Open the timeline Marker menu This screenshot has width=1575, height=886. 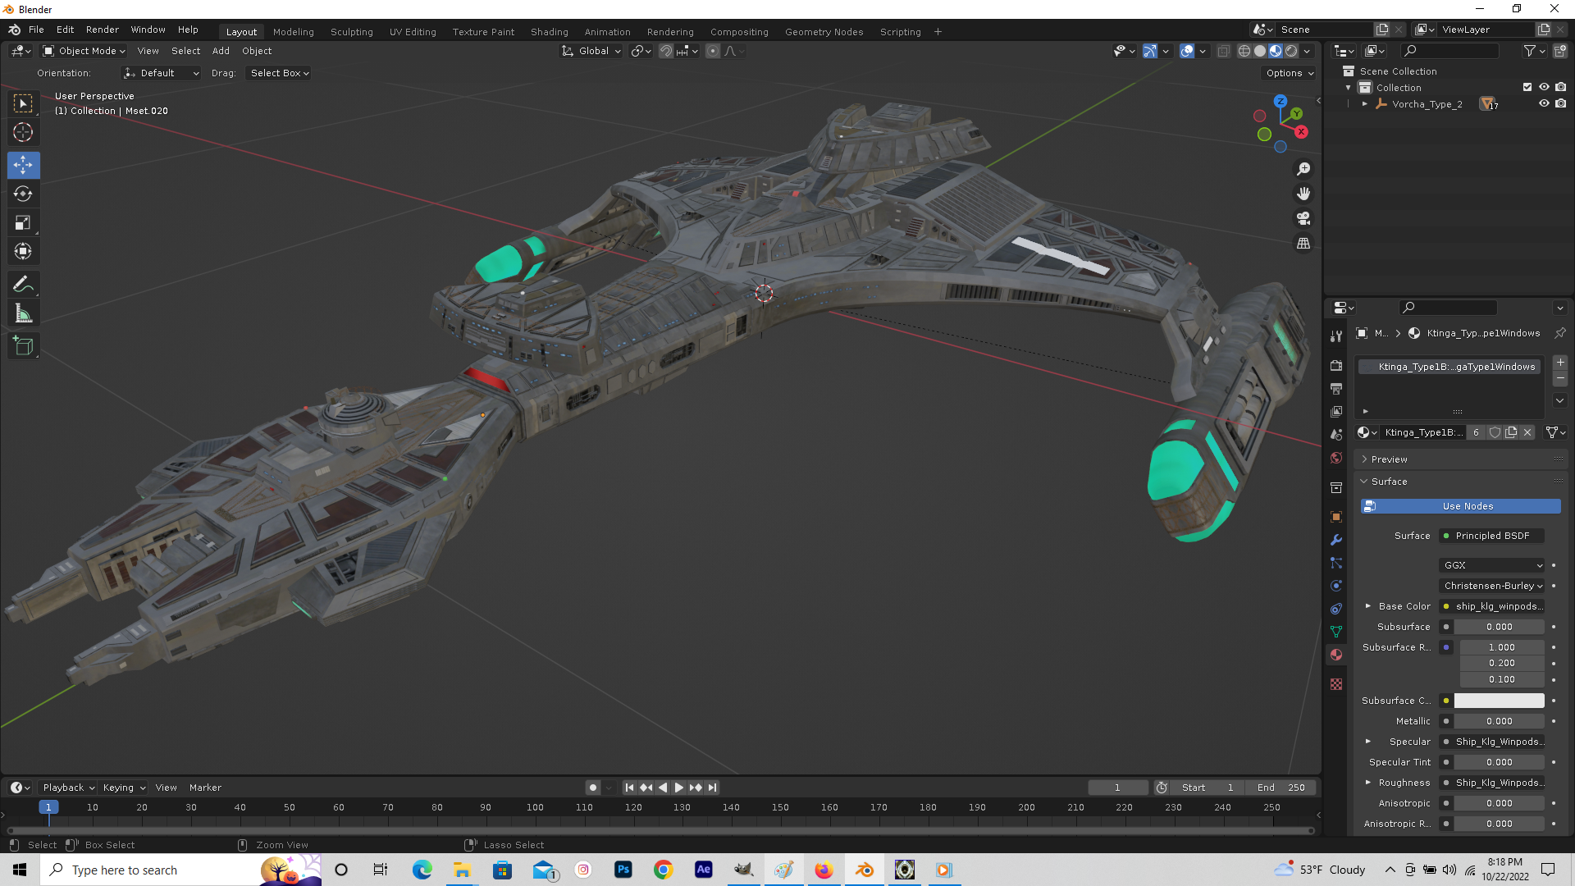coord(205,788)
